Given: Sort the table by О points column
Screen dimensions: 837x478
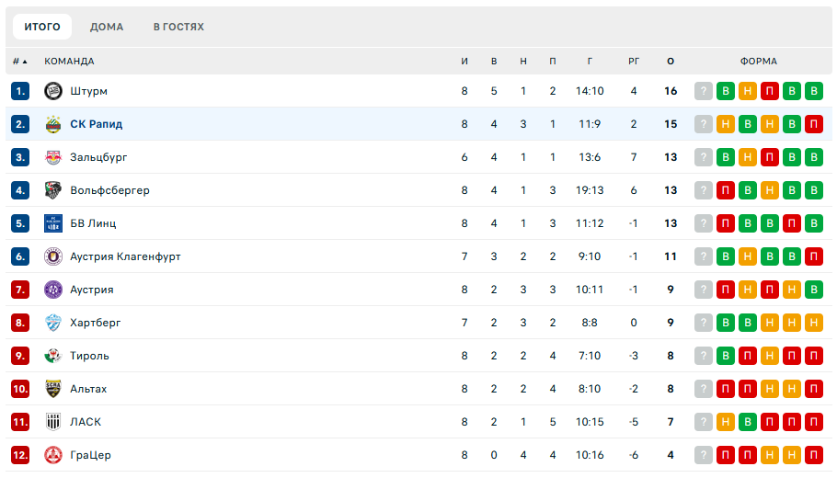Looking at the screenshot, I should pyautogui.click(x=671, y=62).
